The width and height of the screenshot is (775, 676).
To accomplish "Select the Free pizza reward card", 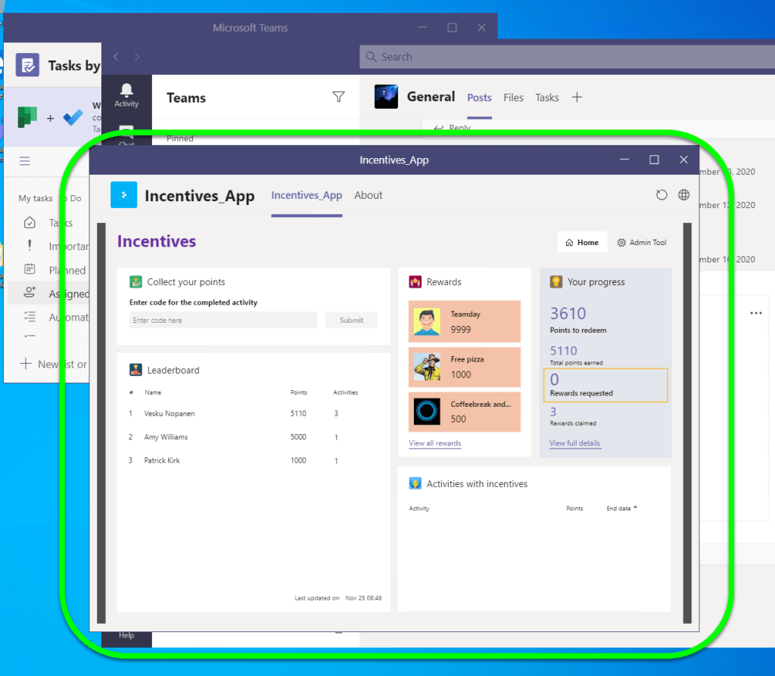I will pos(464,367).
